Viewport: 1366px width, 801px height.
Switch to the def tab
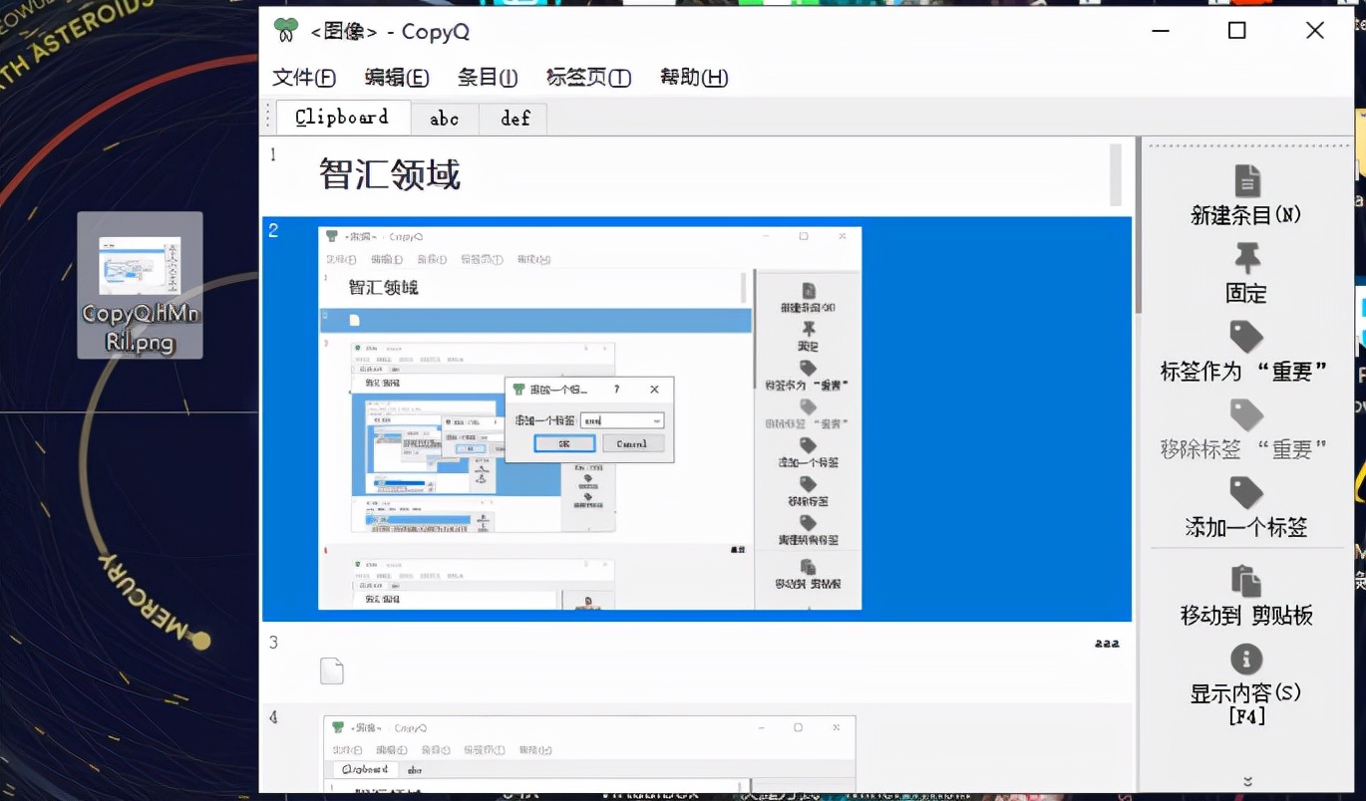click(512, 118)
